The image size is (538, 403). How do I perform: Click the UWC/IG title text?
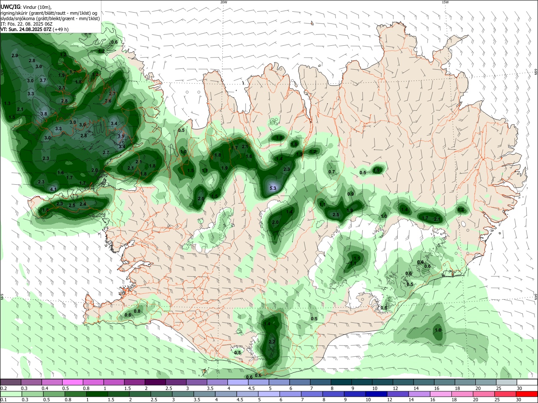(10, 7)
